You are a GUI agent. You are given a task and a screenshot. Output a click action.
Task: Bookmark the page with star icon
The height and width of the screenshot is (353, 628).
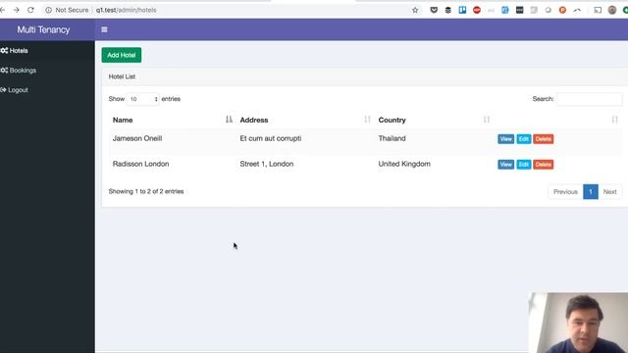point(415,10)
